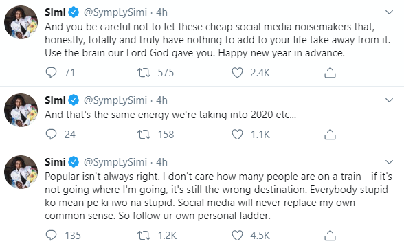Like the tweet with 4.5K likes
404x248 pixels.
click(x=237, y=236)
